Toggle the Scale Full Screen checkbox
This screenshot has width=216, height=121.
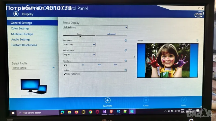tap(65, 74)
